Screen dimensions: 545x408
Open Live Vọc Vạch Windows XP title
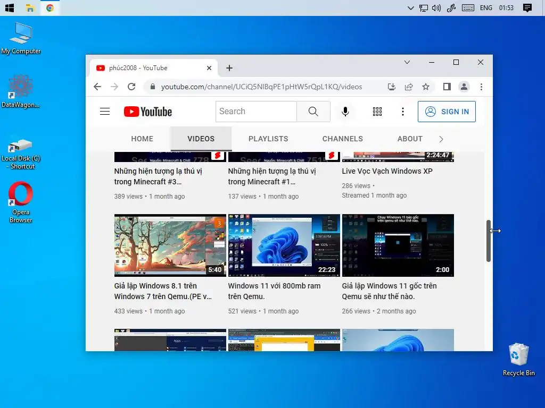[387, 171]
